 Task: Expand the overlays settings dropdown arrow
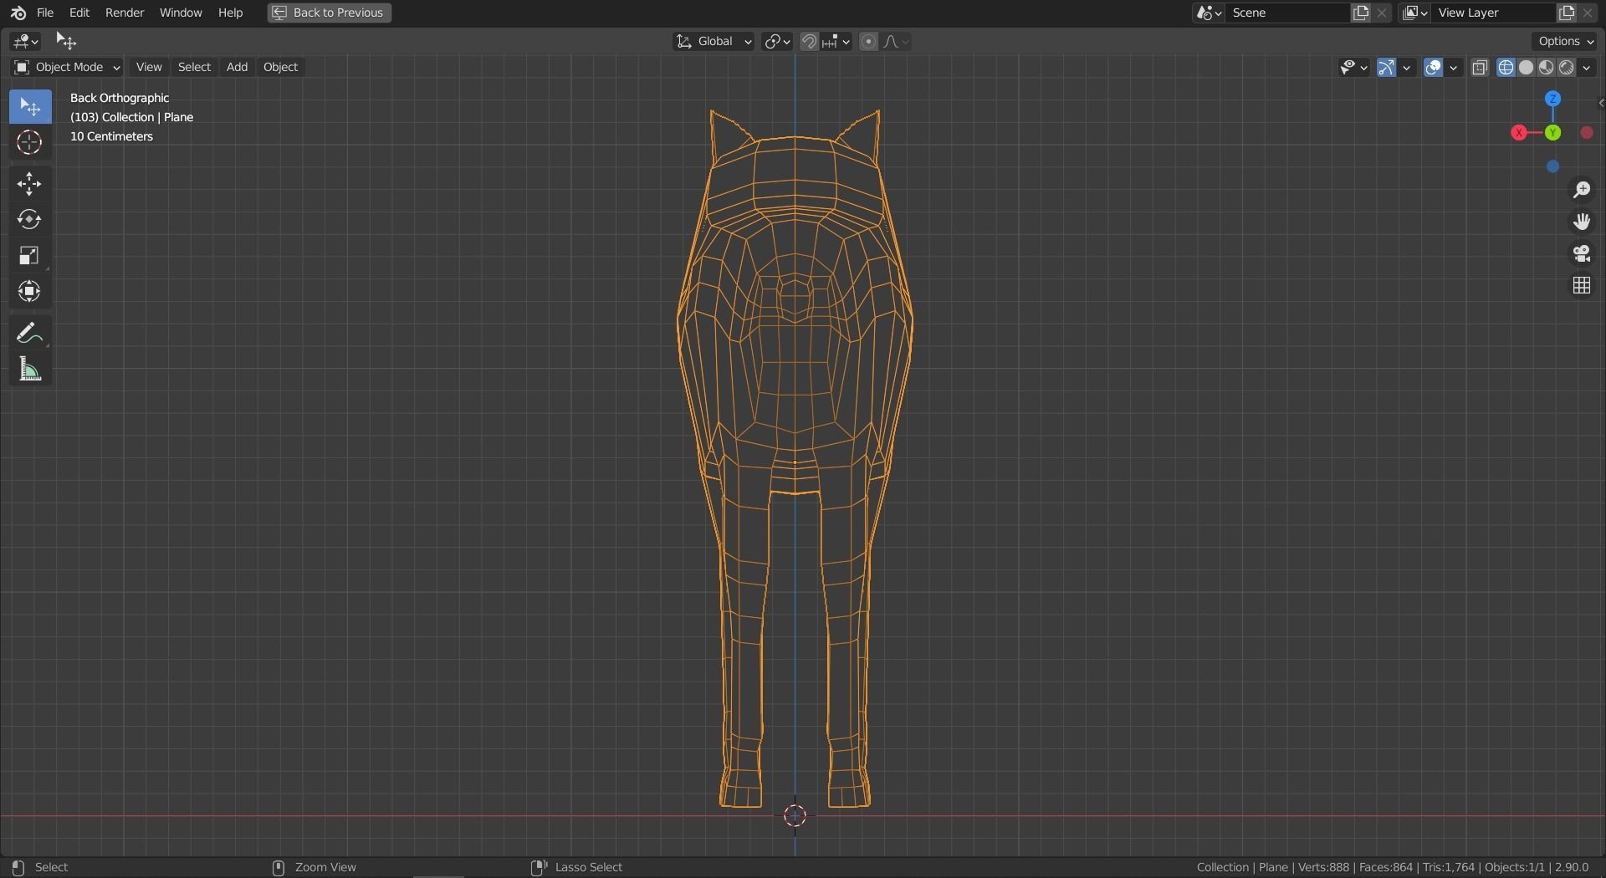tap(1454, 68)
